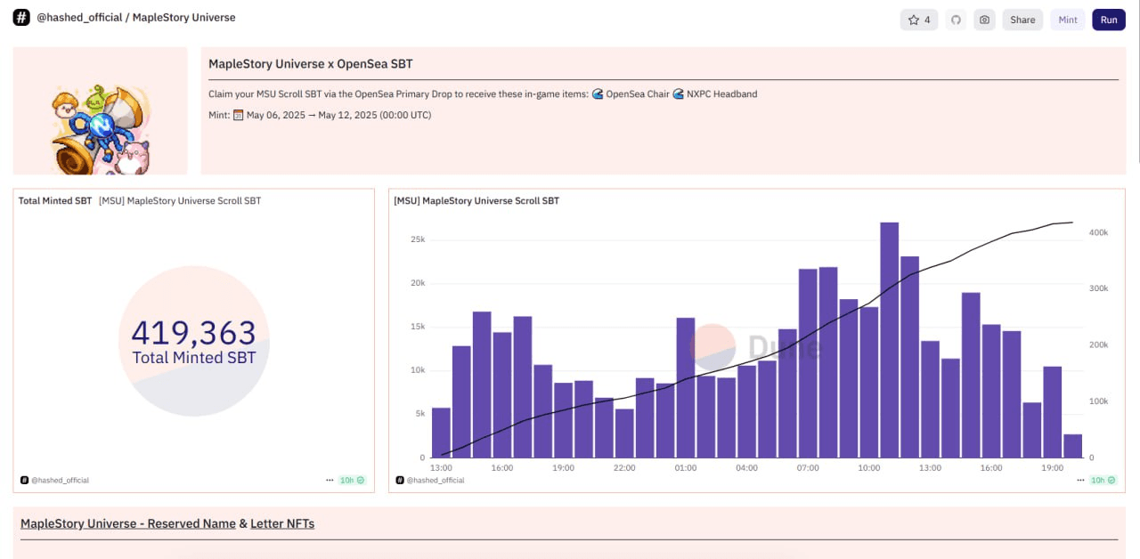Click the MapleStory mascot artwork image
The image size is (1140, 559).
101,129
